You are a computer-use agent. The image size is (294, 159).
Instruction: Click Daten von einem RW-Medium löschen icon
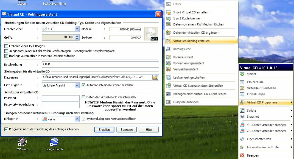(x=168, y=24)
